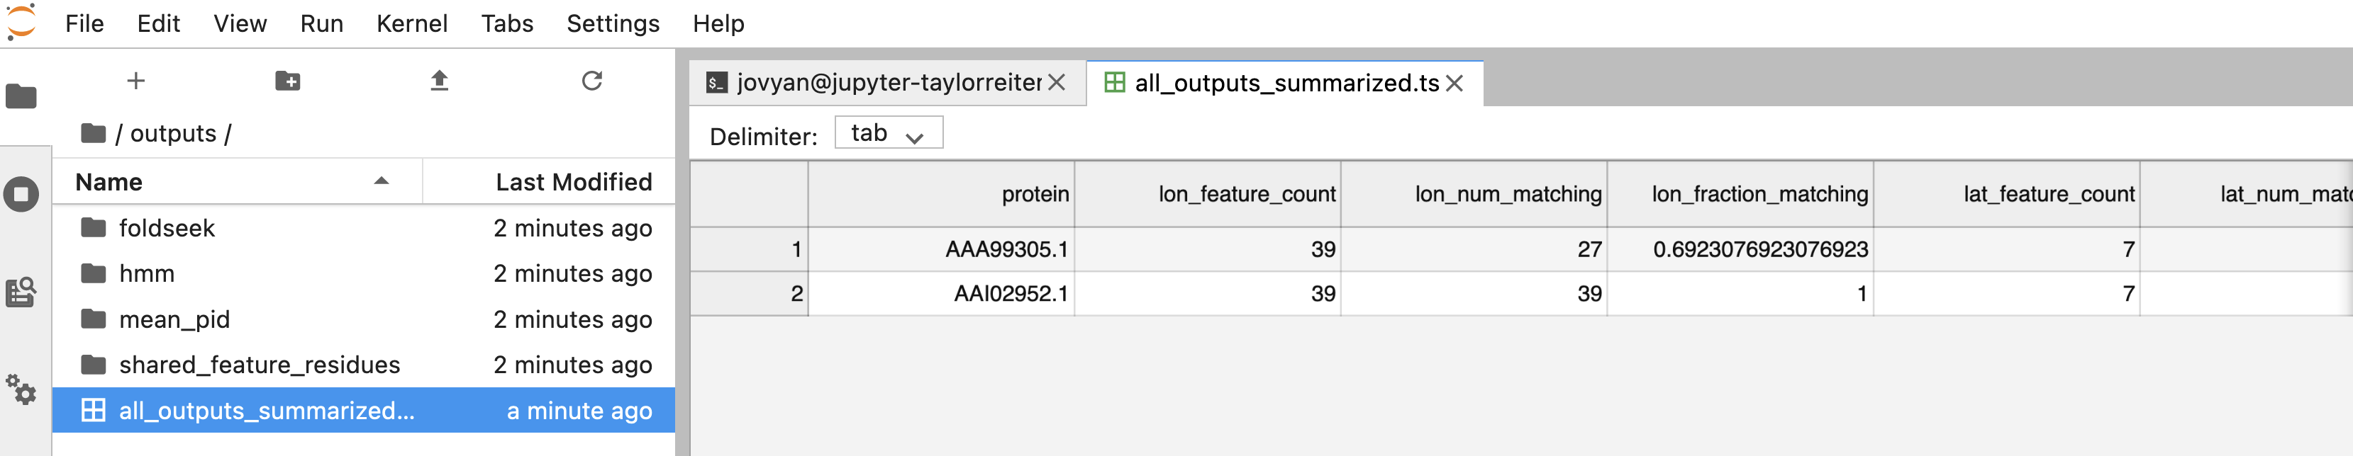Sort files by Last Modified
The width and height of the screenshot is (2353, 456).
pyautogui.click(x=573, y=183)
